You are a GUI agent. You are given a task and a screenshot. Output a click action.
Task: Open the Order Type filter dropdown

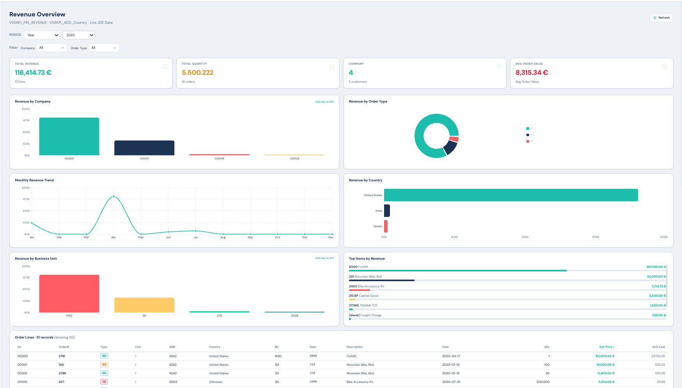[104, 48]
